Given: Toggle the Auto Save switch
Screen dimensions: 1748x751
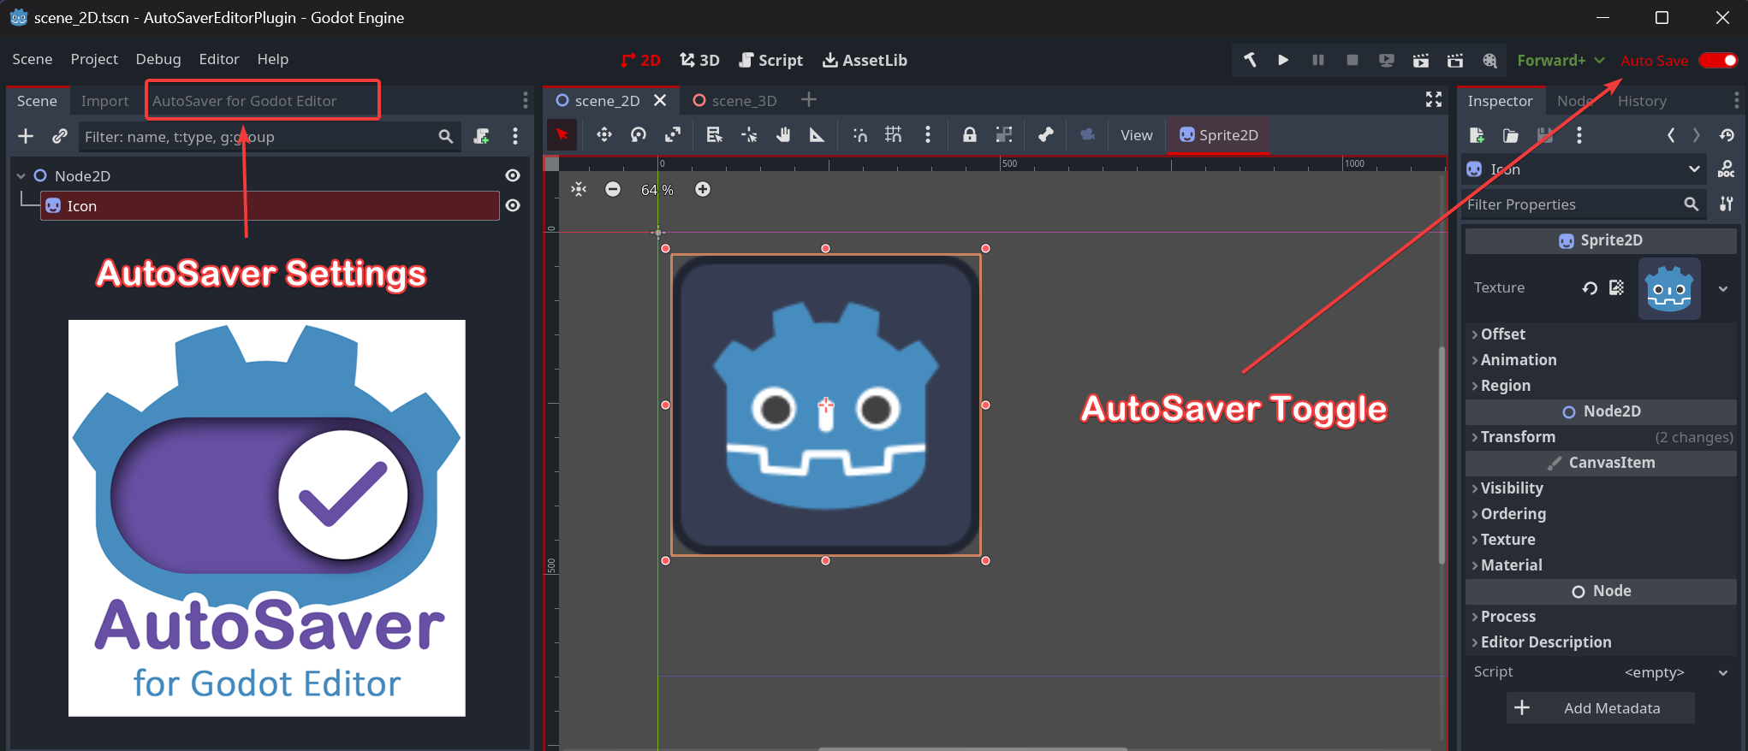Looking at the screenshot, I should coord(1717,60).
